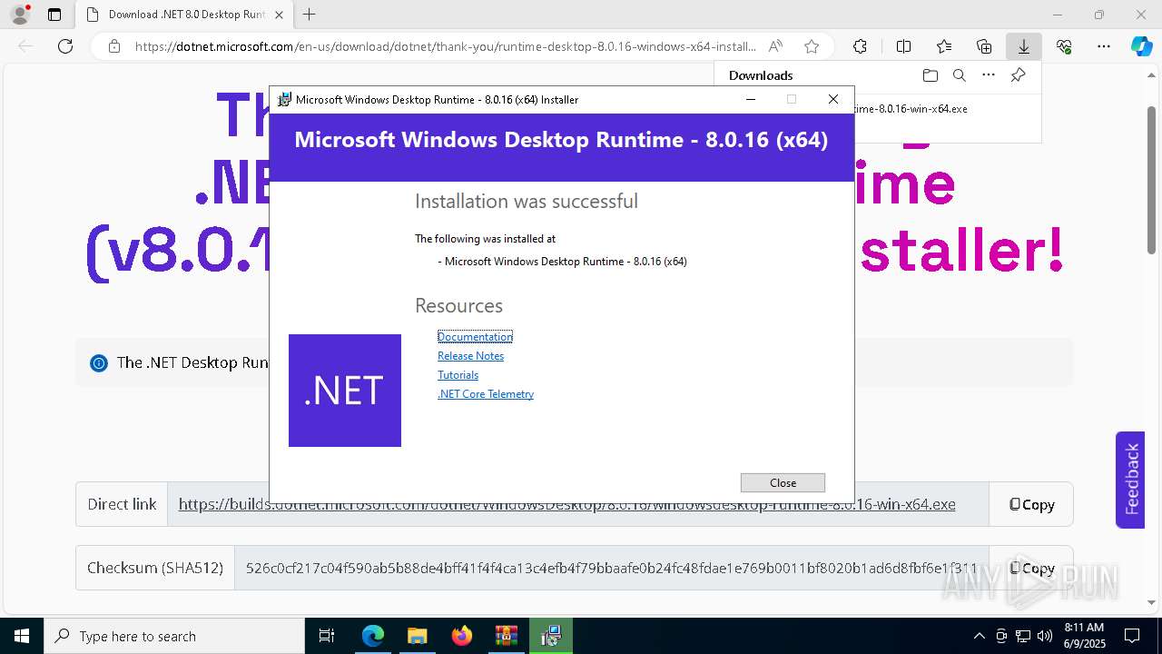Open the Extensions puzzle icon
1162x654 pixels.
(860, 46)
